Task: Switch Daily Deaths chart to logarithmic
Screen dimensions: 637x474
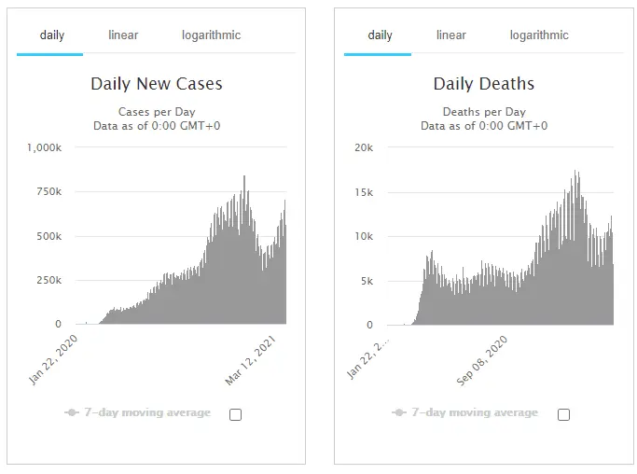Action: (x=539, y=35)
